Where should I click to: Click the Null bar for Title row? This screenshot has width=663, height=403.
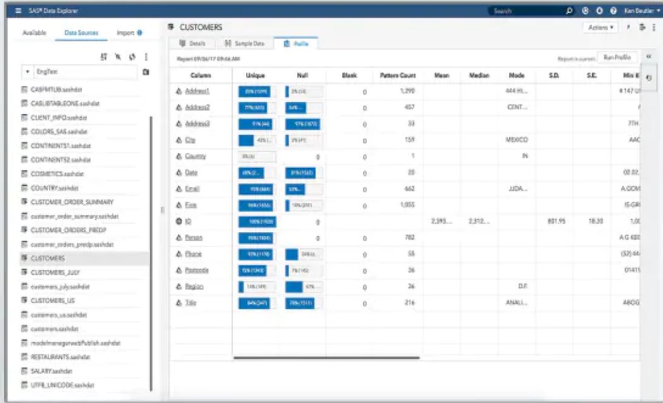point(303,303)
